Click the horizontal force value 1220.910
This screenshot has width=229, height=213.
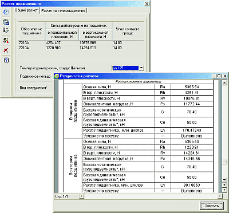pyautogui.click(x=53, y=48)
